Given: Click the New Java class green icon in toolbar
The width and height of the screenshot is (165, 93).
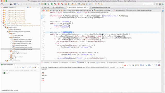Looking at the screenshot, I should point(69,4).
